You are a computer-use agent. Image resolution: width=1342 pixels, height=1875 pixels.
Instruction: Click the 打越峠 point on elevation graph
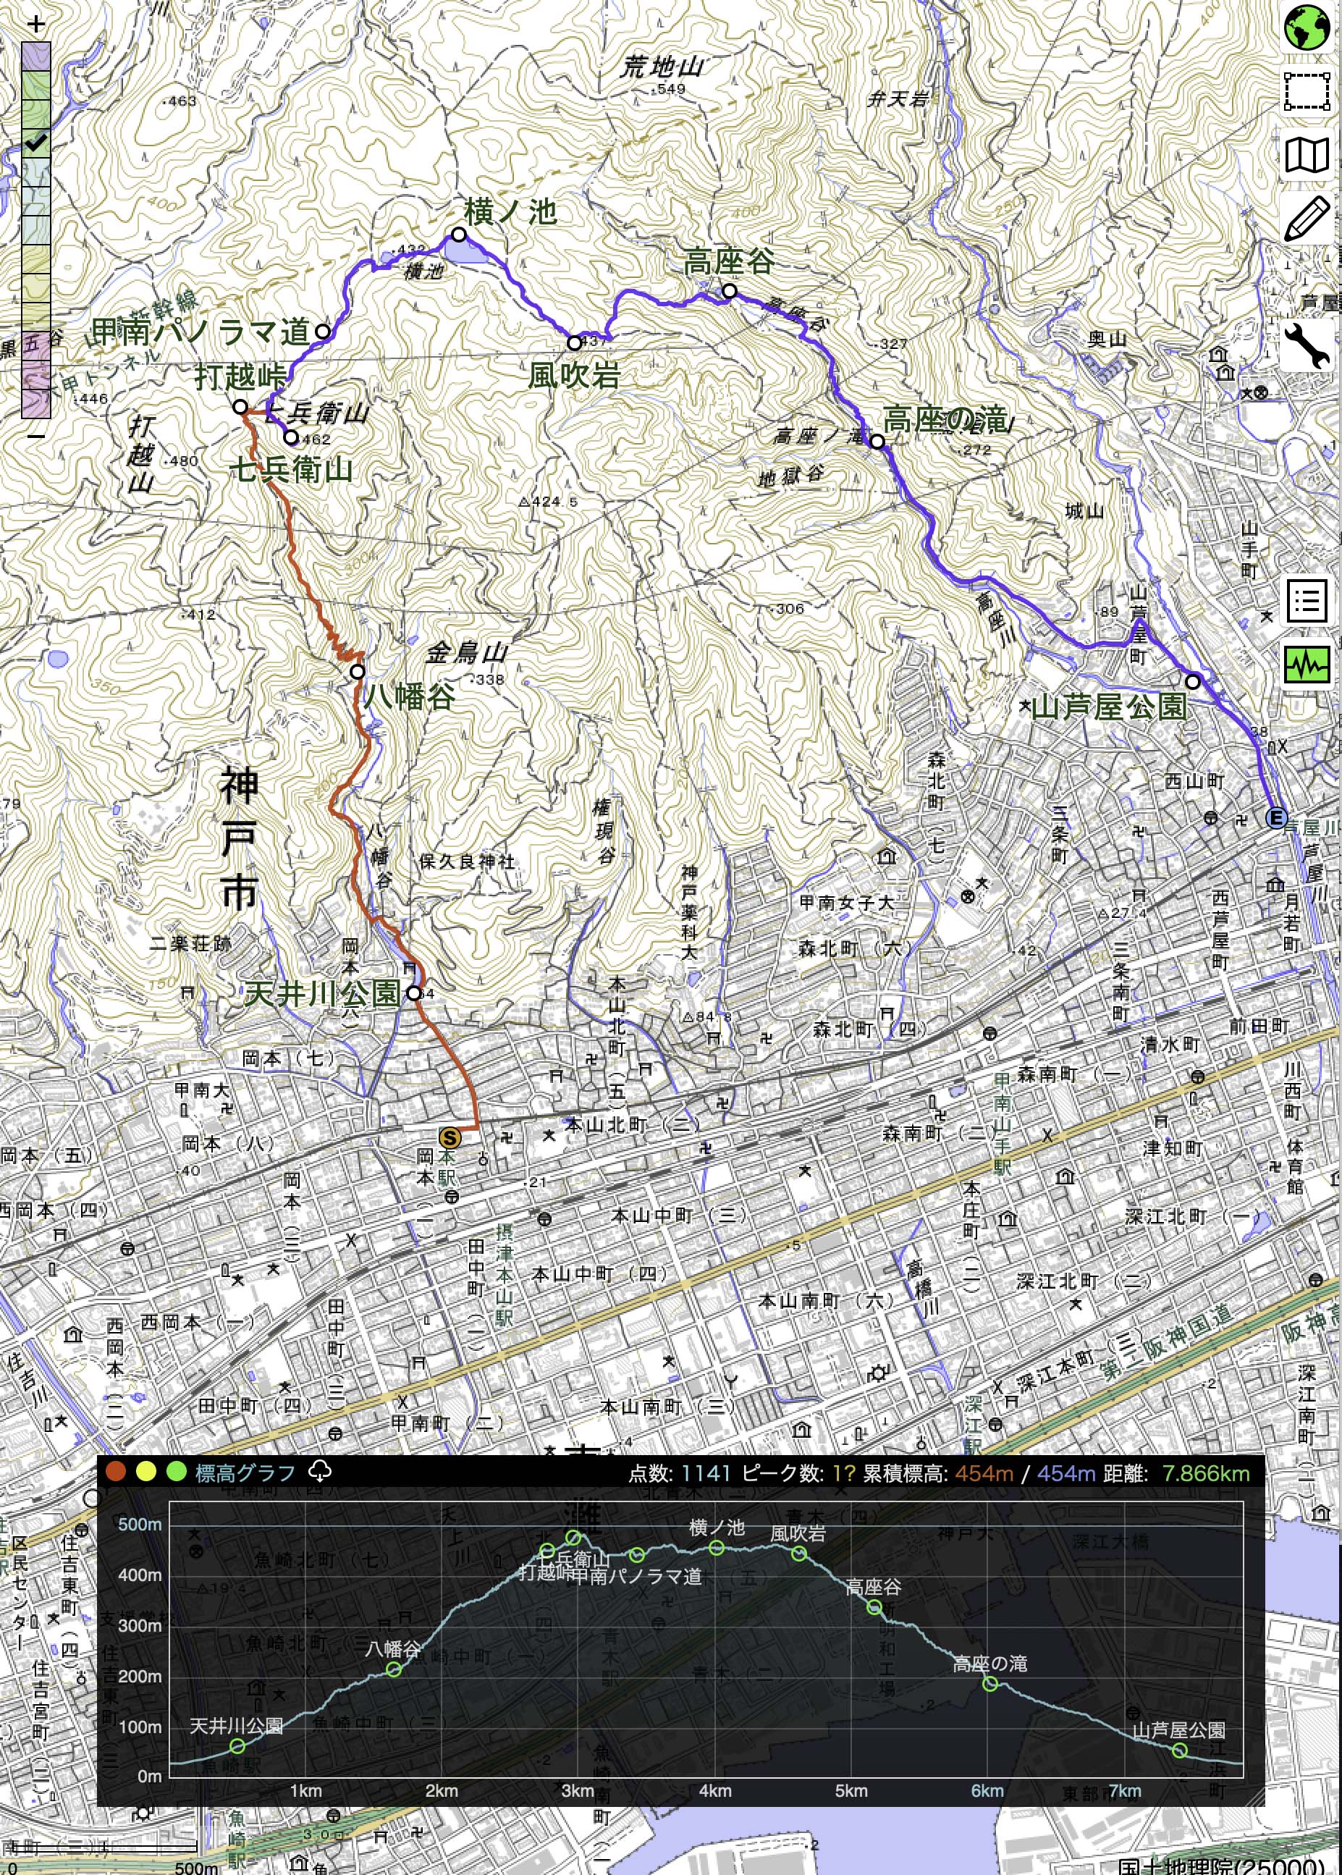[x=547, y=1550]
